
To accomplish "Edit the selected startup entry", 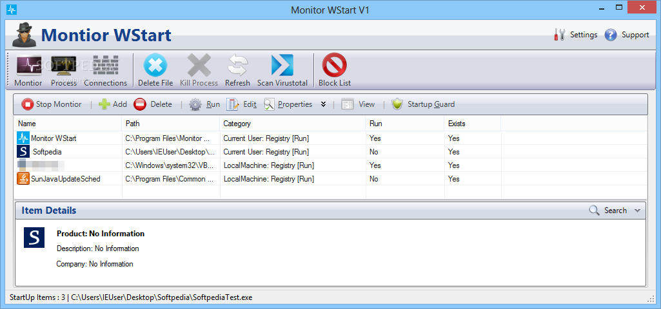I will click(242, 104).
